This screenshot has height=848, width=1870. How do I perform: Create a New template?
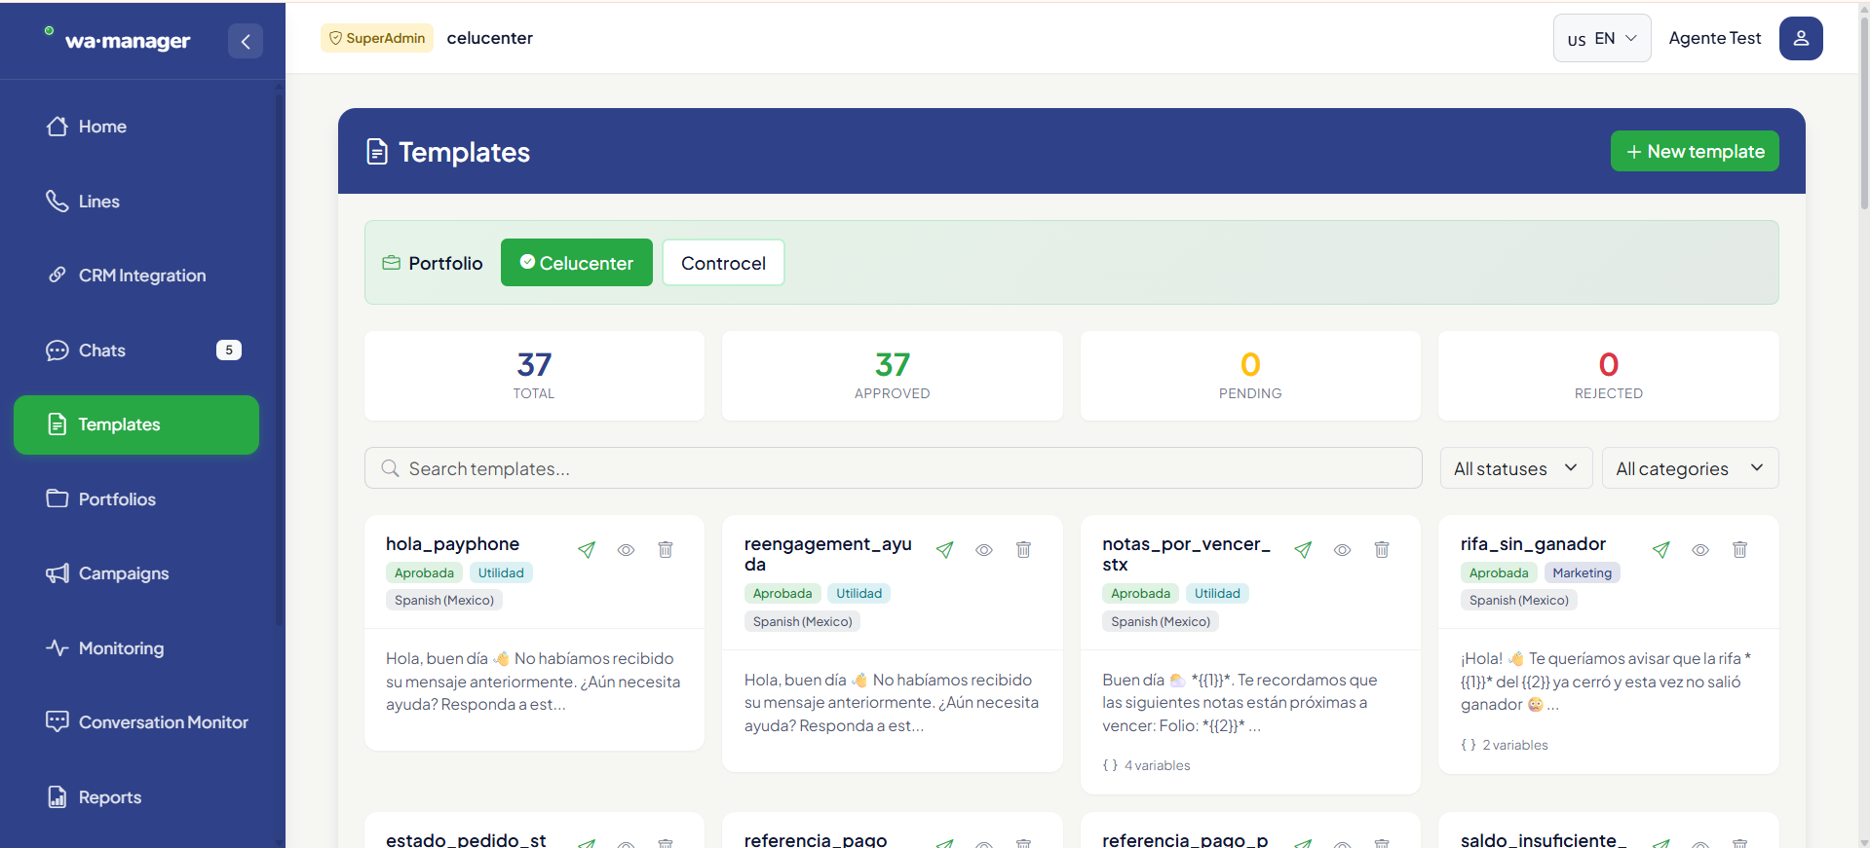pyautogui.click(x=1695, y=151)
